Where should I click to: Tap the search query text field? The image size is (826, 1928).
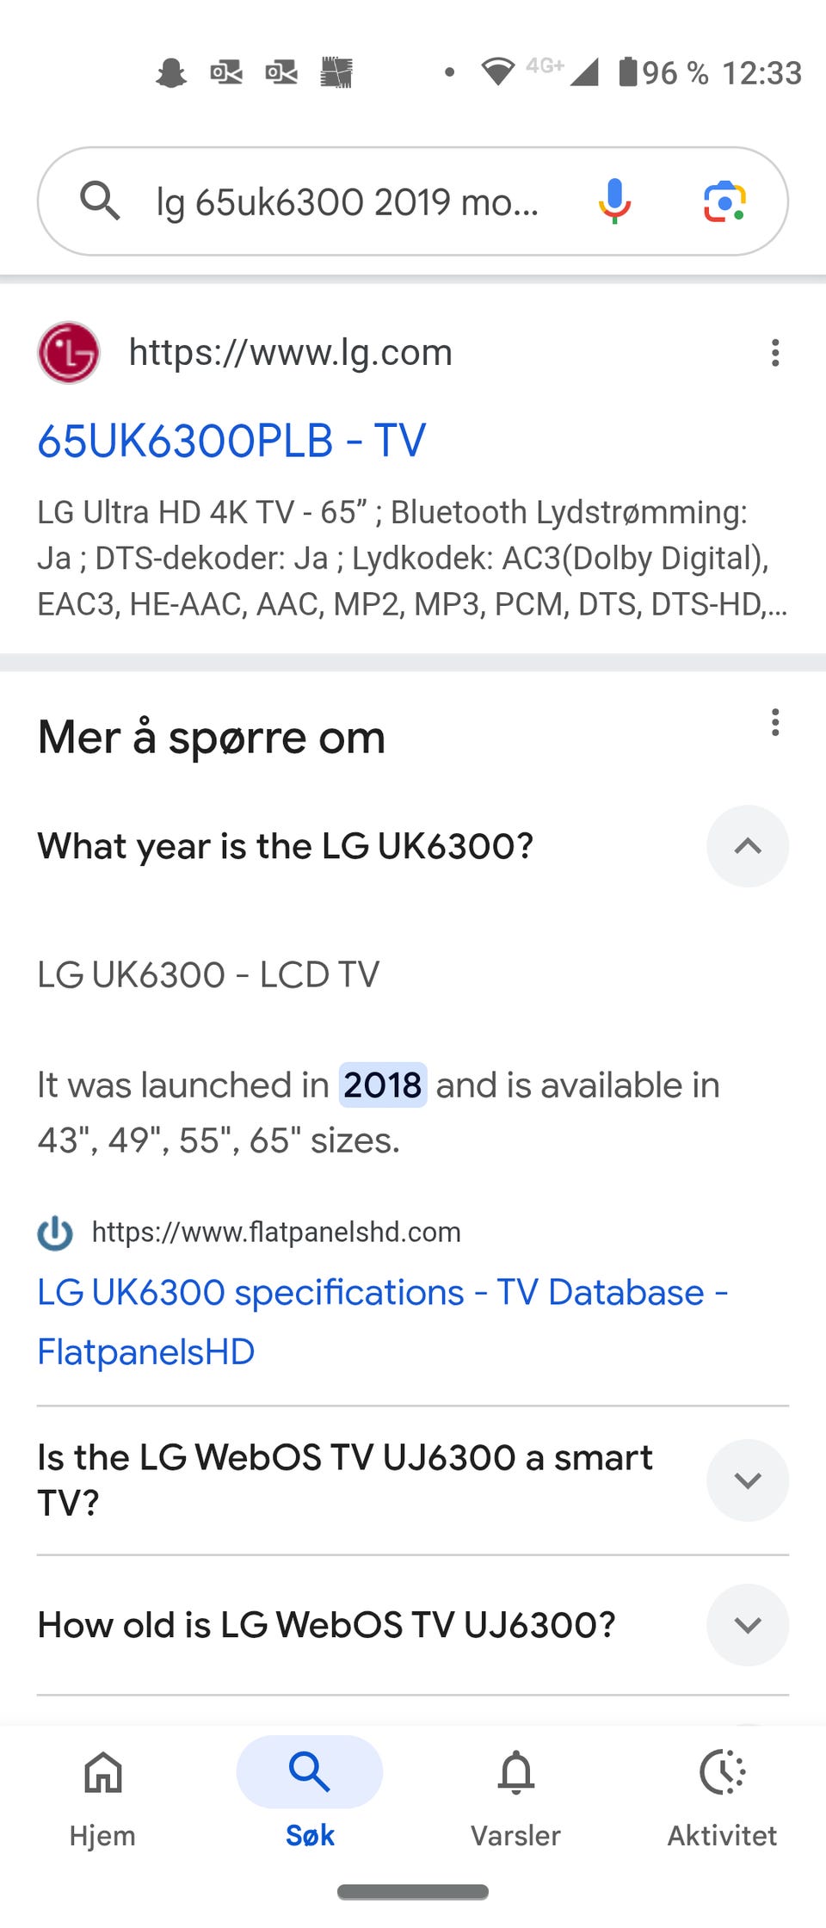(347, 202)
